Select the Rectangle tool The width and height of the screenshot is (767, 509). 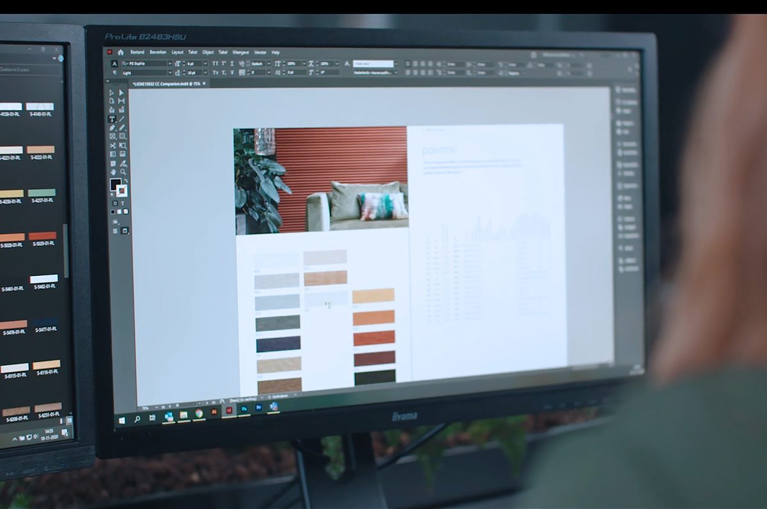[x=122, y=136]
